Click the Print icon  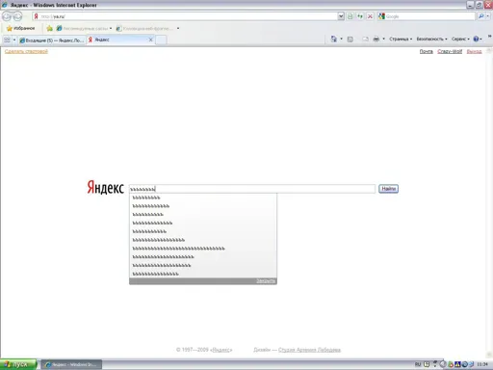(376, 39)
